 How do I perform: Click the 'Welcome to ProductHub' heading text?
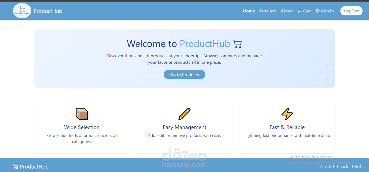[x=178, y=44]
